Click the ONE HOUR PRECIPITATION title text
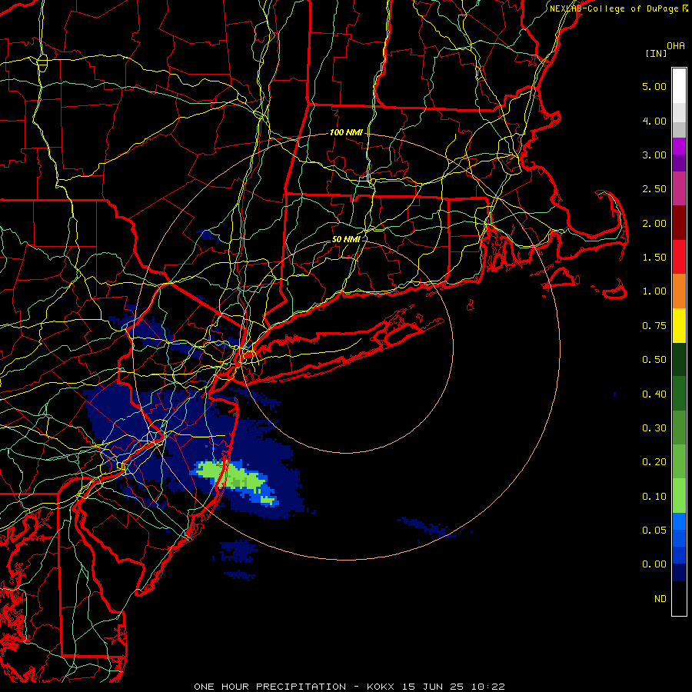This screenshot has width=692, height=692. click(270, 687)
